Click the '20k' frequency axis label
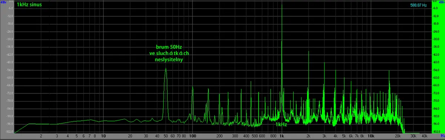The height and width of the screenshot is (140, 445). pyautogui.click(x=398, y=136)
